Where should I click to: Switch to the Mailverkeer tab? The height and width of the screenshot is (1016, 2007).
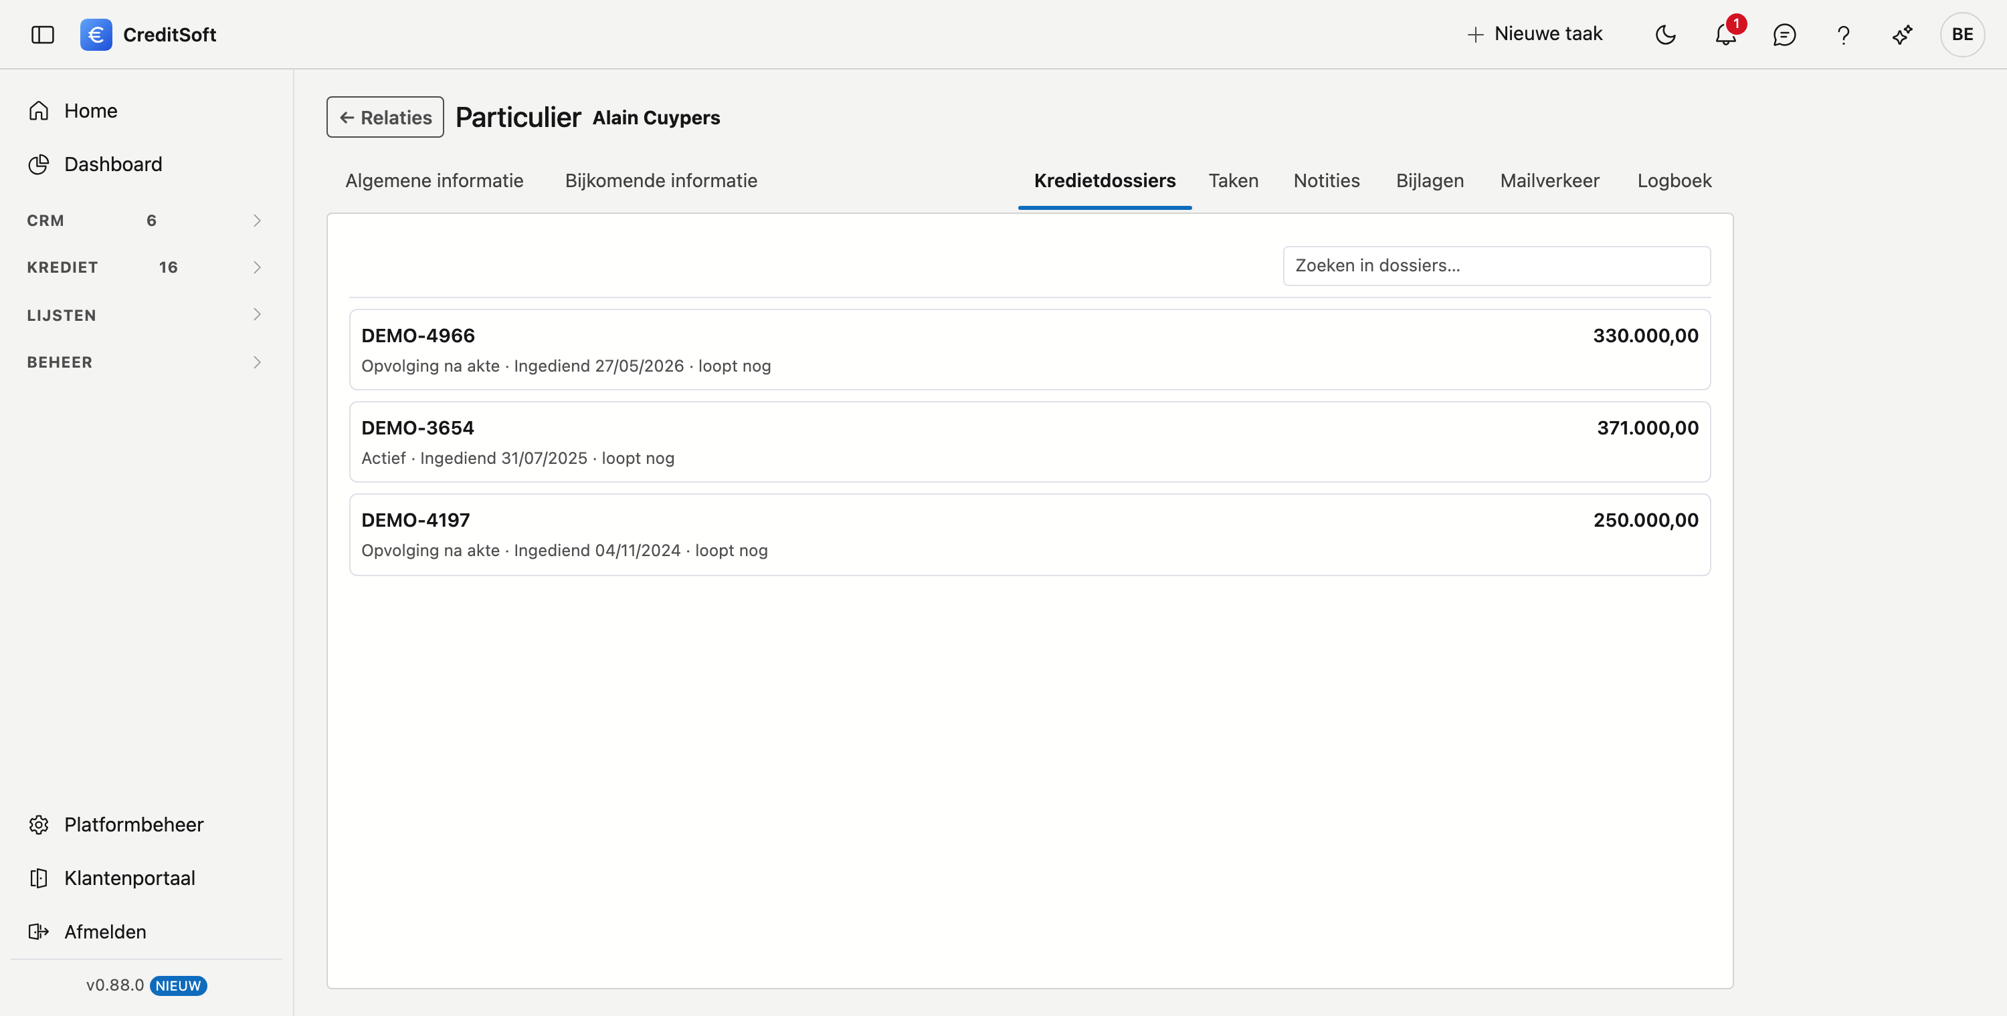(x=1549, y=180)
